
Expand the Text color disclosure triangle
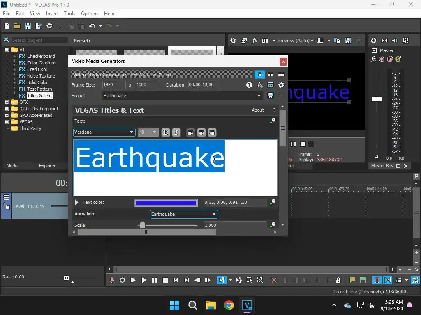pos(76,202)
